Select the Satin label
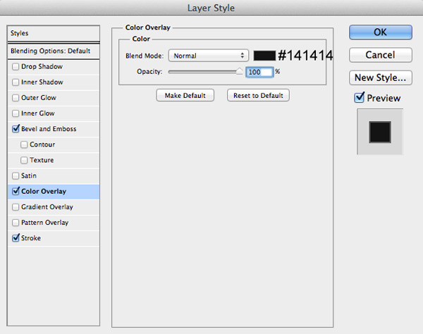Image resolution: width=423 pixels, height=334 pixels. [x=29, y=175]
